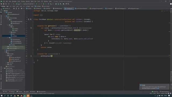Open the Event Log button
The height and width of the screenshot is (97, 172).
click(x=155, y=92)
